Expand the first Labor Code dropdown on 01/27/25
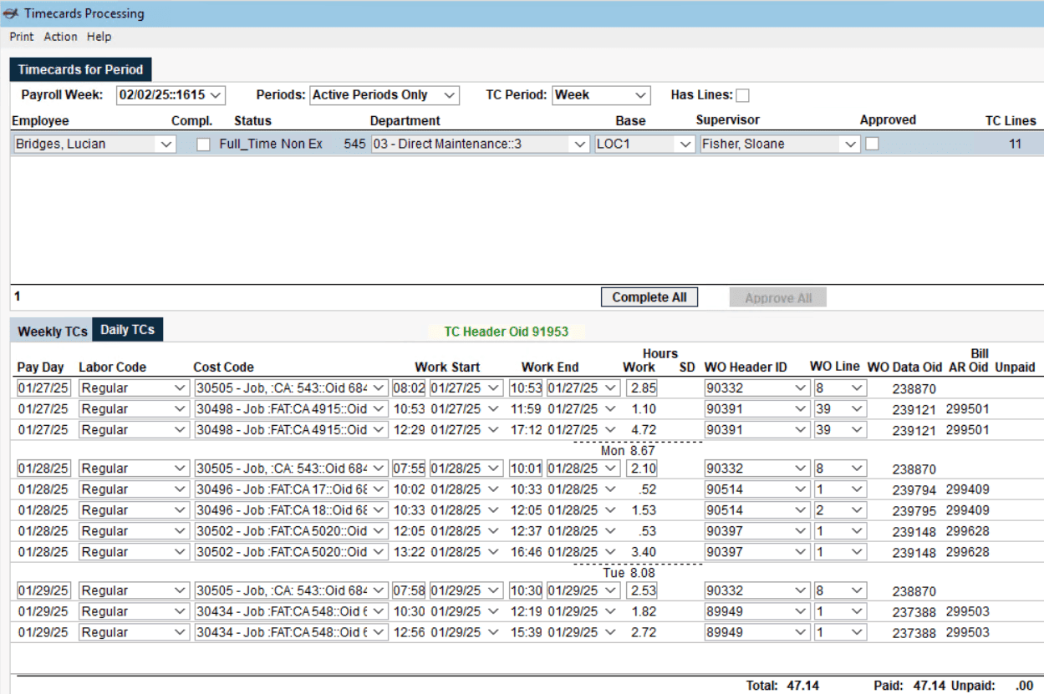This screenshot has width=1044, height=694. click(181, 388)
